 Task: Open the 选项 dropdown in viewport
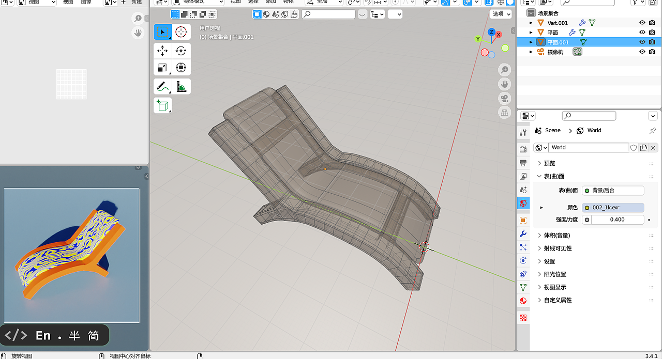(x=501, y=14)
